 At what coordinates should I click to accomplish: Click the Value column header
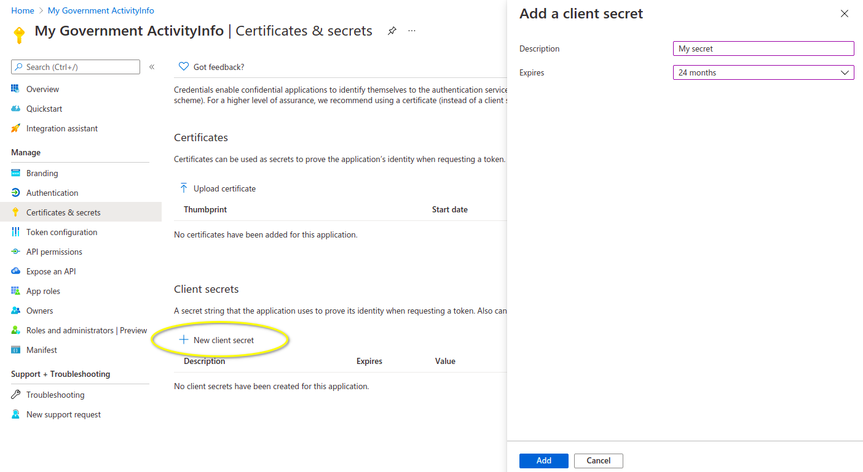(x=445, y=361)
